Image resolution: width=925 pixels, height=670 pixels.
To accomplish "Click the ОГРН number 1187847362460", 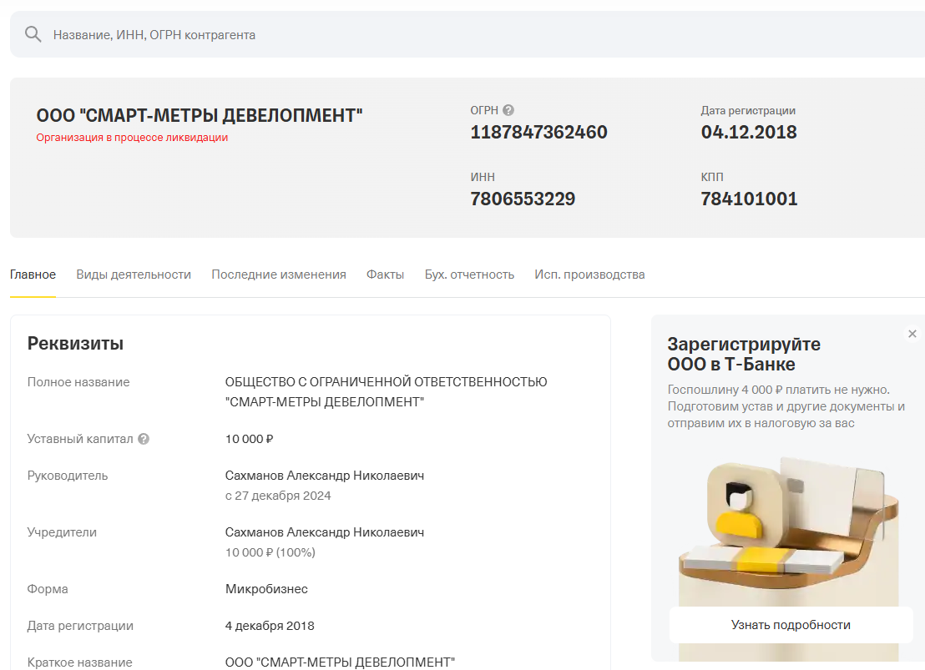I will tap(538, 133).
